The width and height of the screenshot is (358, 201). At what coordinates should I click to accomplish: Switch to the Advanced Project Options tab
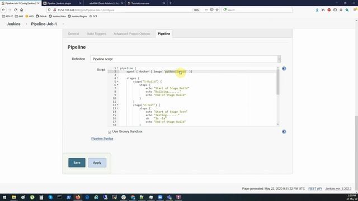[x=132, y=33]
